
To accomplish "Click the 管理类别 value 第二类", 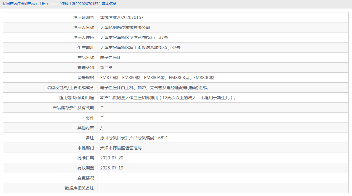I will [x=107, y=67].
